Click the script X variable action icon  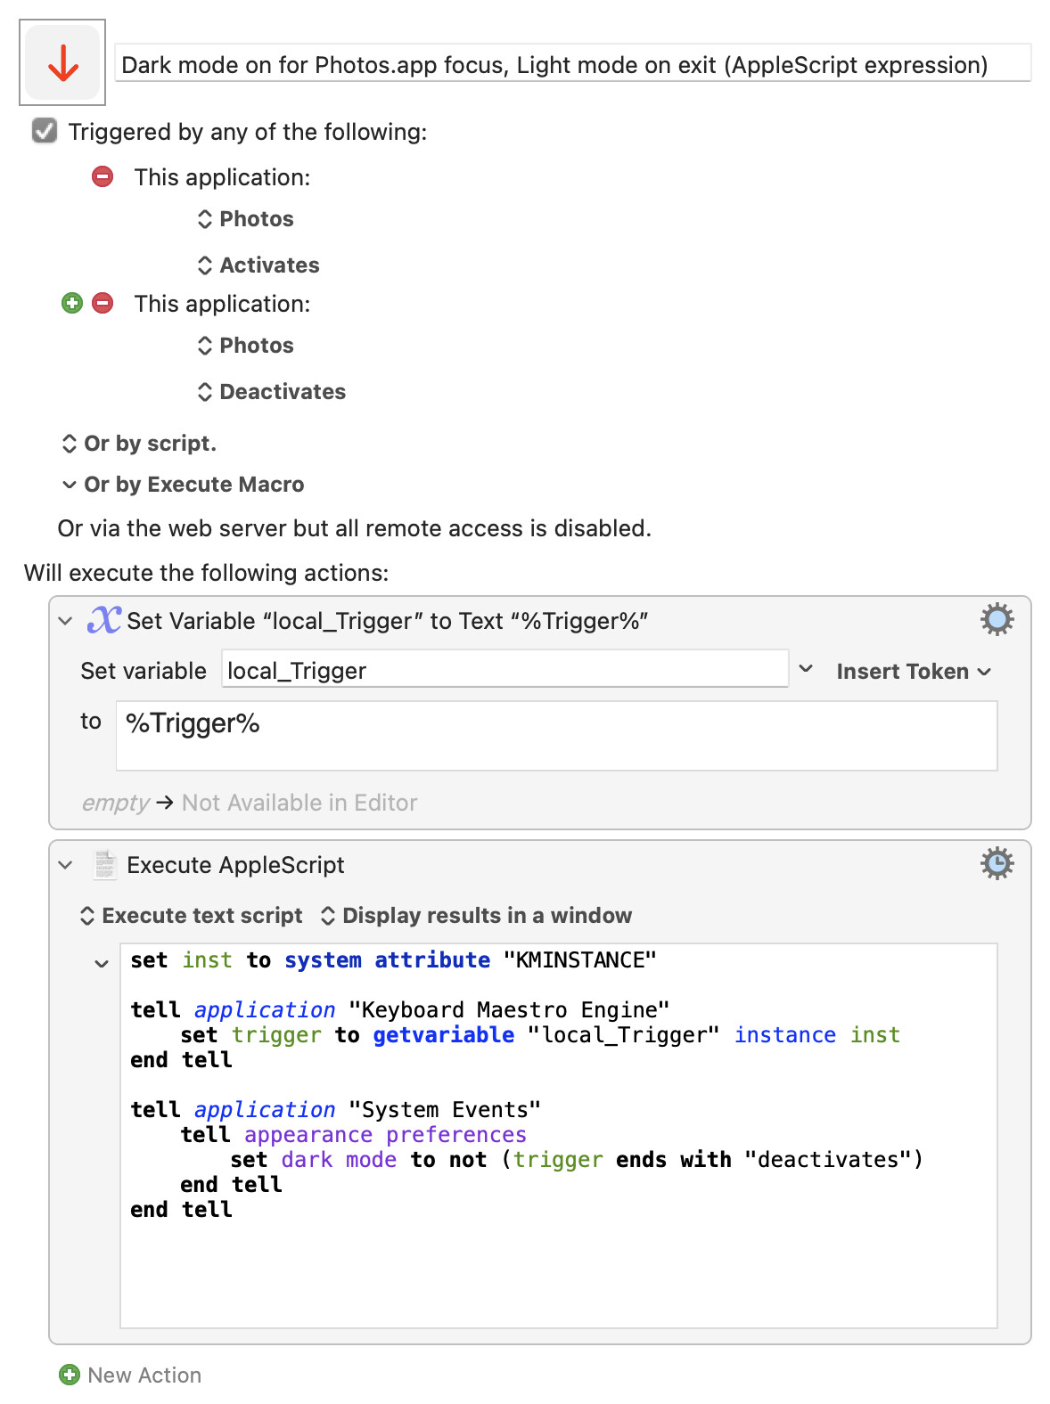tap(103, 620)
